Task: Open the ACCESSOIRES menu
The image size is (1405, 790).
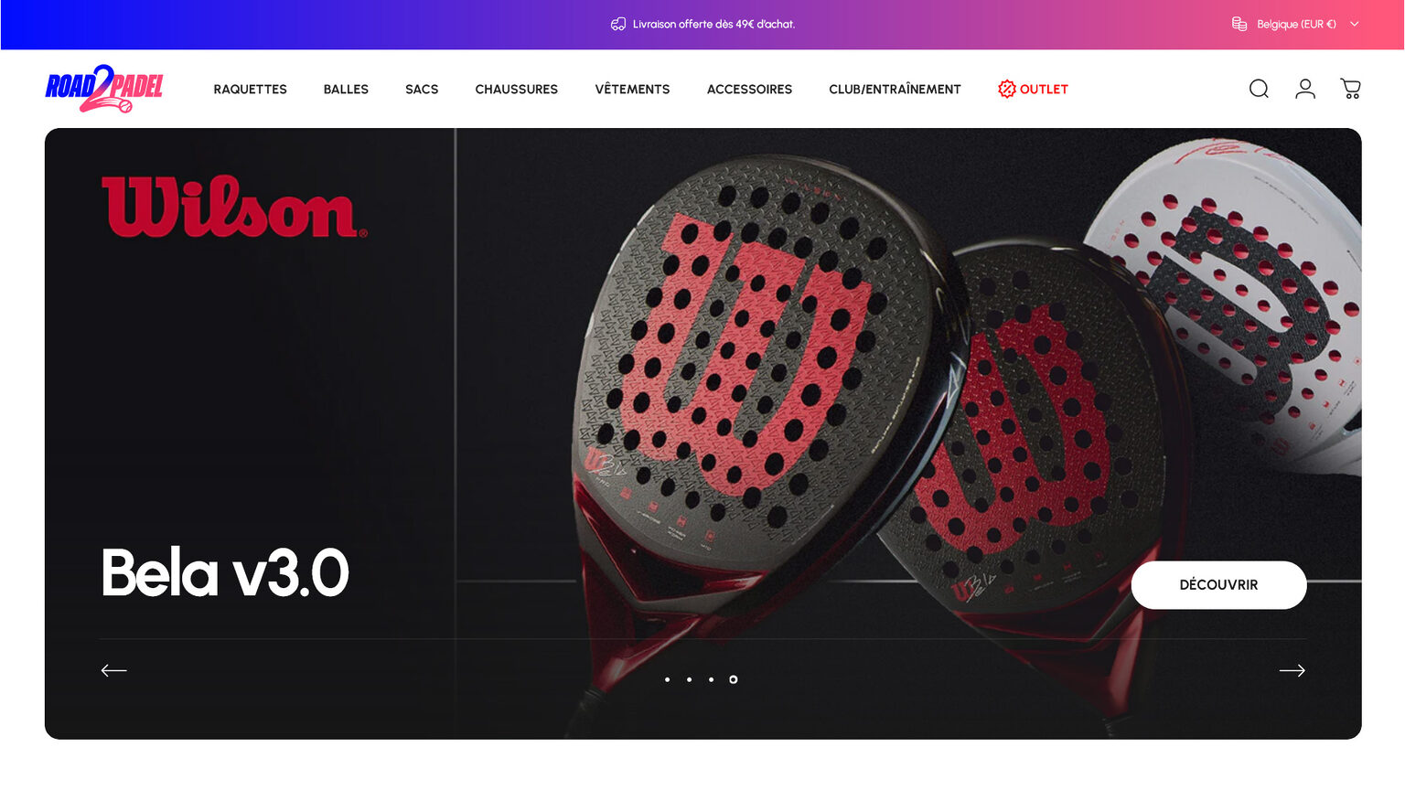Action: click(749, 89)
